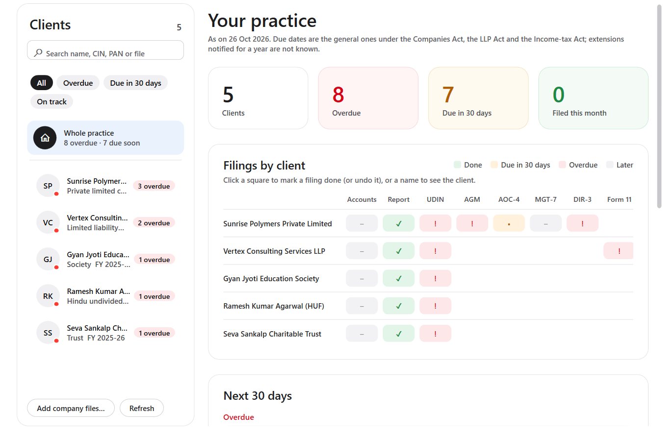Toggle Sunrise Polymers Accounts filing square

tap(362, 223)
